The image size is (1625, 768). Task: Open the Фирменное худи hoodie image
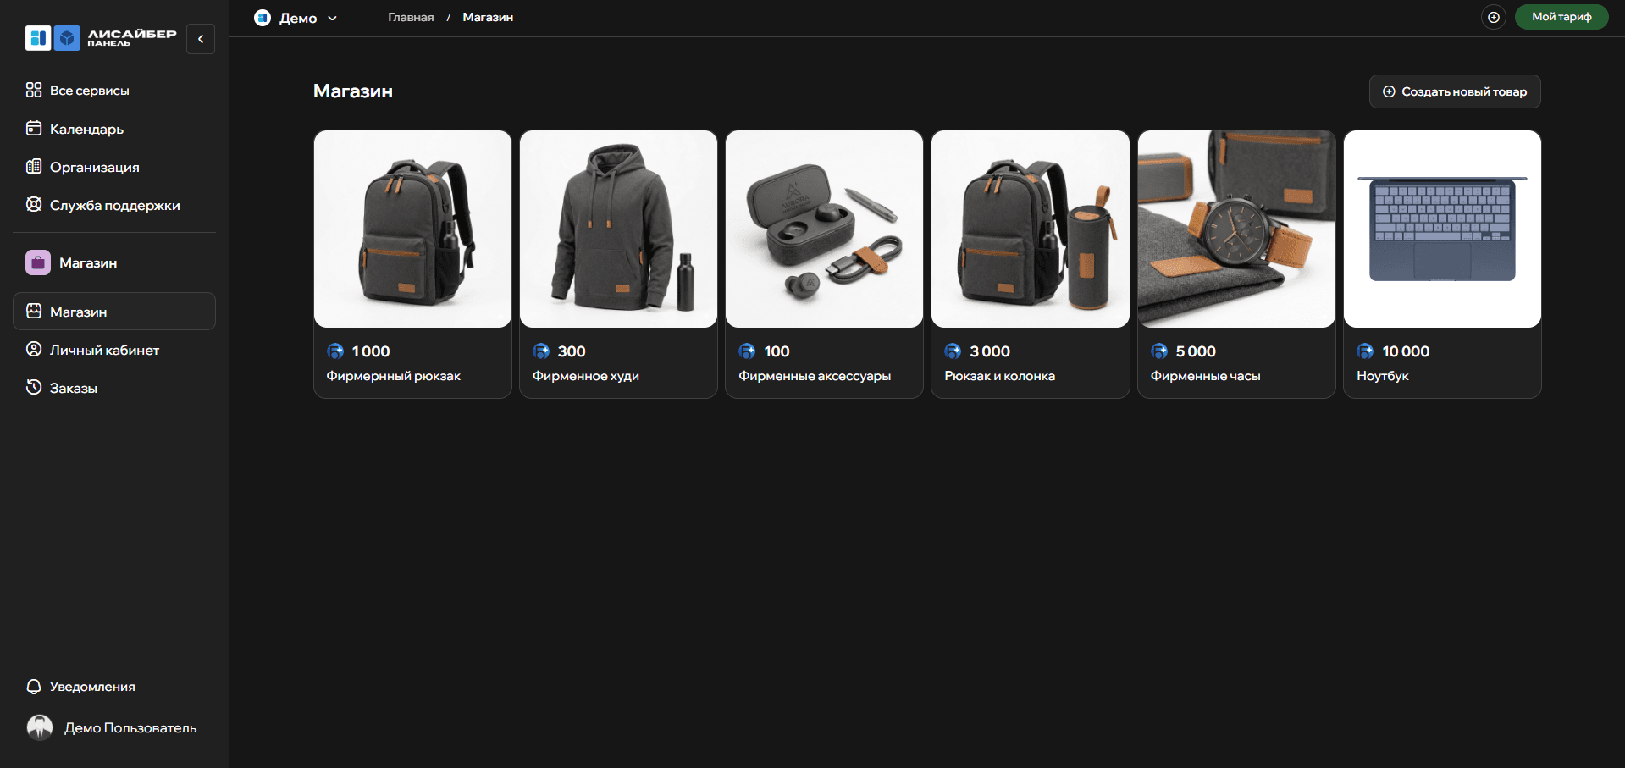click(618, 229)
